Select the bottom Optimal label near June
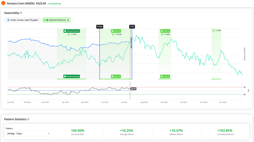The image size is (254, 142). click(116, 76)
